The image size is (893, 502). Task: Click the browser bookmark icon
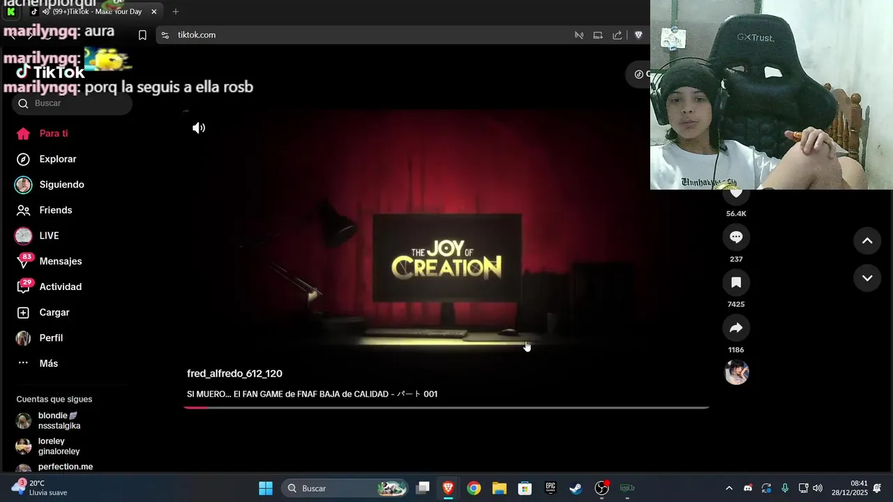142,35
